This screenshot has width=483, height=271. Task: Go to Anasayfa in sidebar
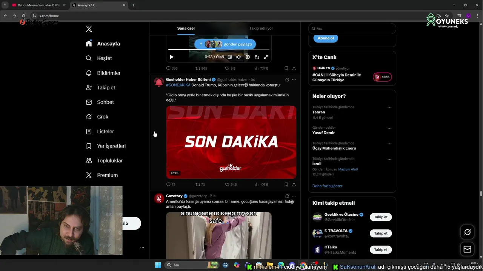point(103,44)
